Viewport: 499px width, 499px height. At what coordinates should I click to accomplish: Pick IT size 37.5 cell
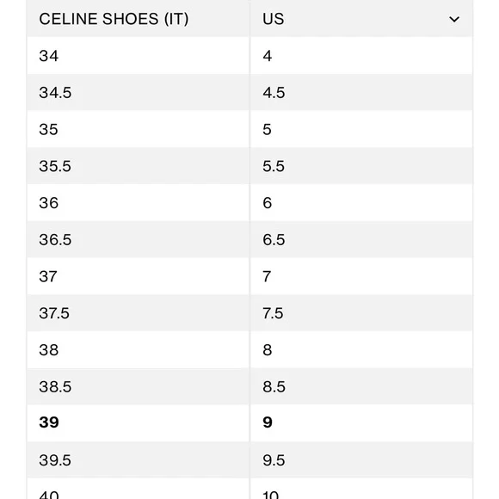click(139, 313)
